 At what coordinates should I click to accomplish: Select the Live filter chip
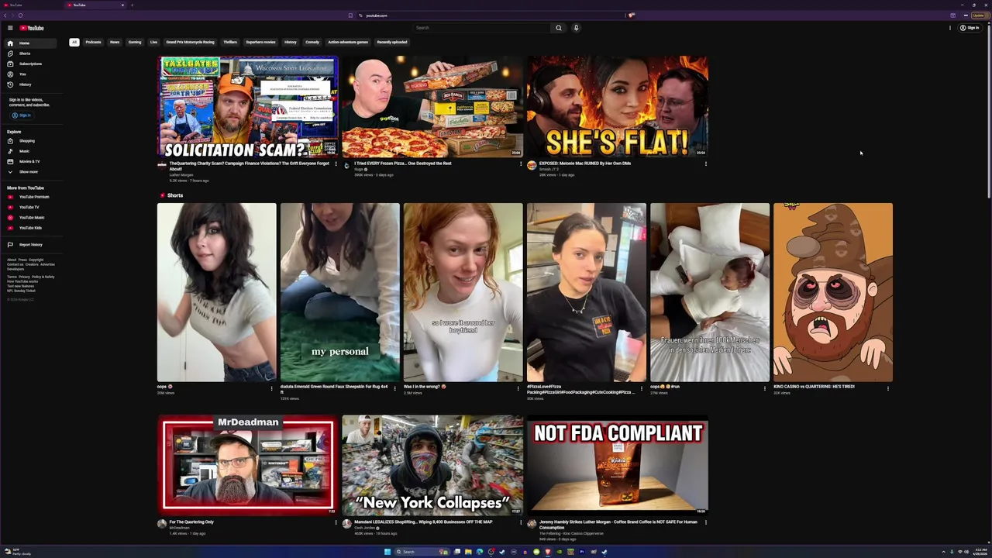pos(153,42)
